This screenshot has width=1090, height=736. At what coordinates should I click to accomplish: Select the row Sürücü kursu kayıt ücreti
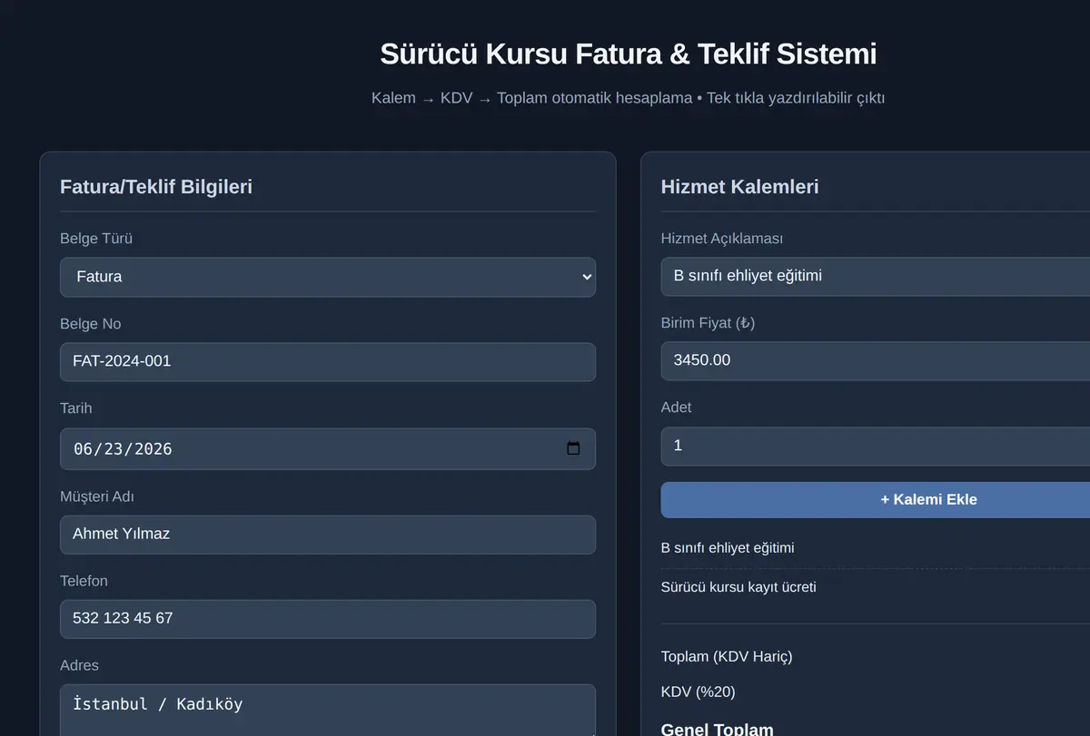[876, 587]
